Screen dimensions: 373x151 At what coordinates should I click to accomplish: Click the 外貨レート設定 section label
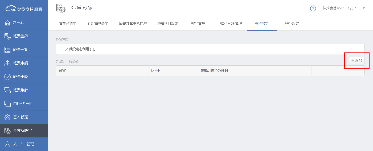[67, 61]
